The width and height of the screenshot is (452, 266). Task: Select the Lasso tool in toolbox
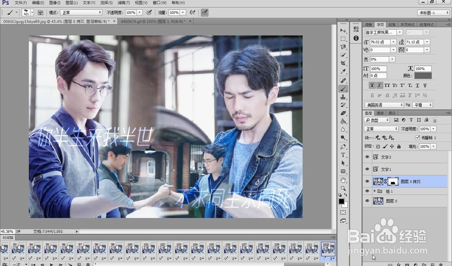pyautogui.click(x=343, y=47)
